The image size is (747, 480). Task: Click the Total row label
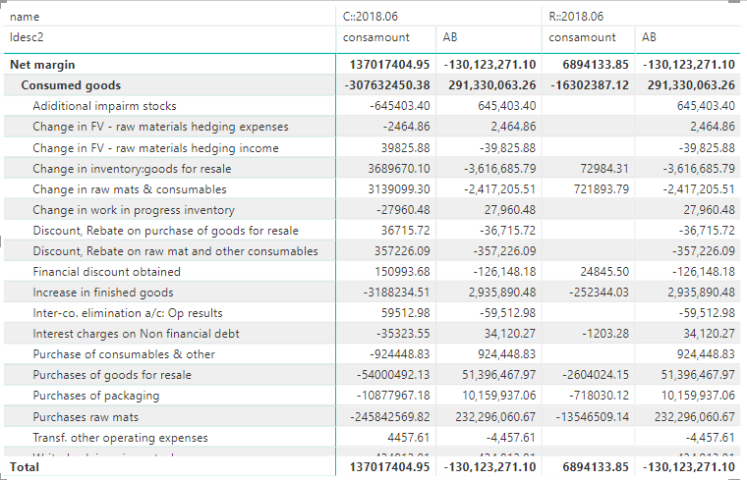pyautogui.click(x=25, y=467)
